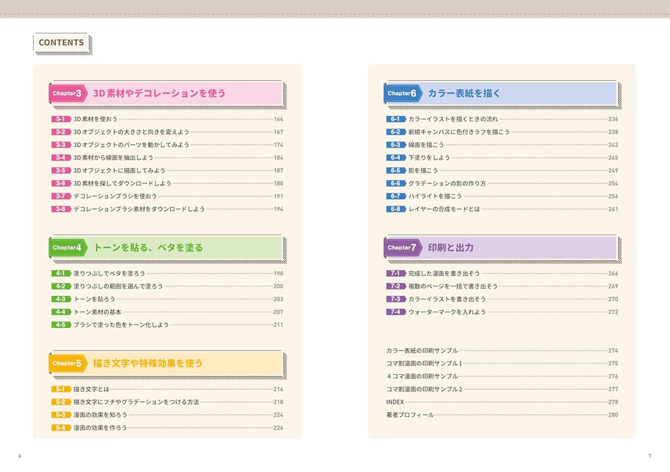Open the 印刷と出力 chapter heading
This screenshot has height=472, width=670.
click(x=450, y=247)
